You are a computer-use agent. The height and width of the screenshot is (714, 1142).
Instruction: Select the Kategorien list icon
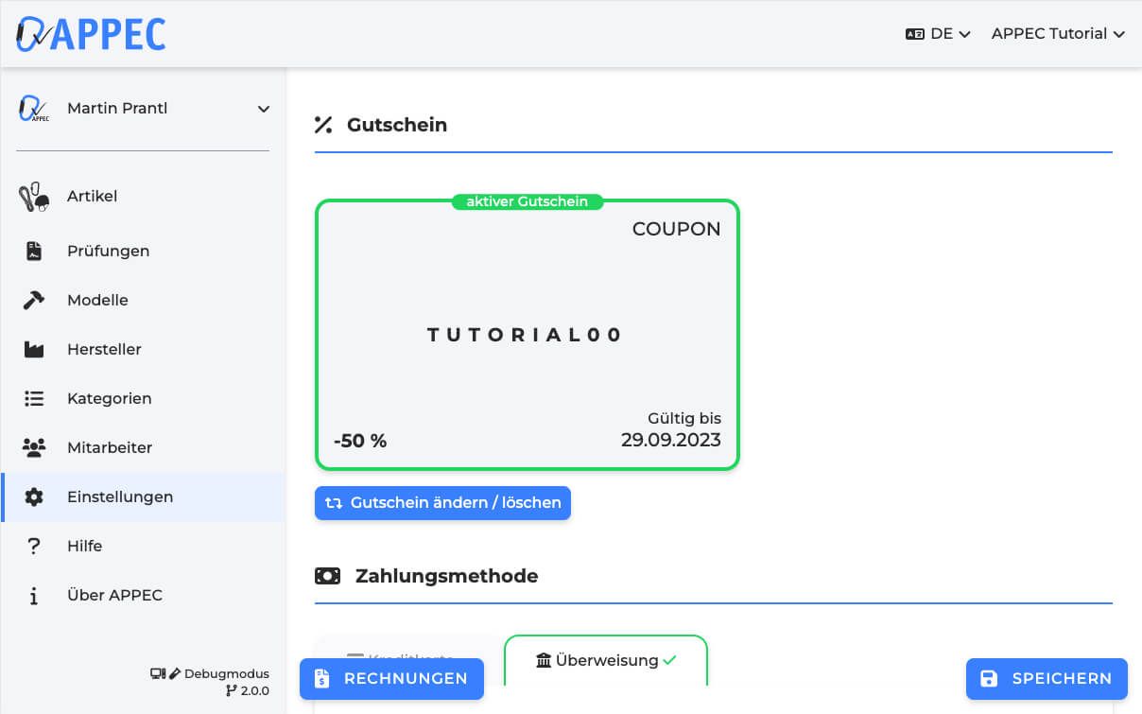tap(34, 398)
